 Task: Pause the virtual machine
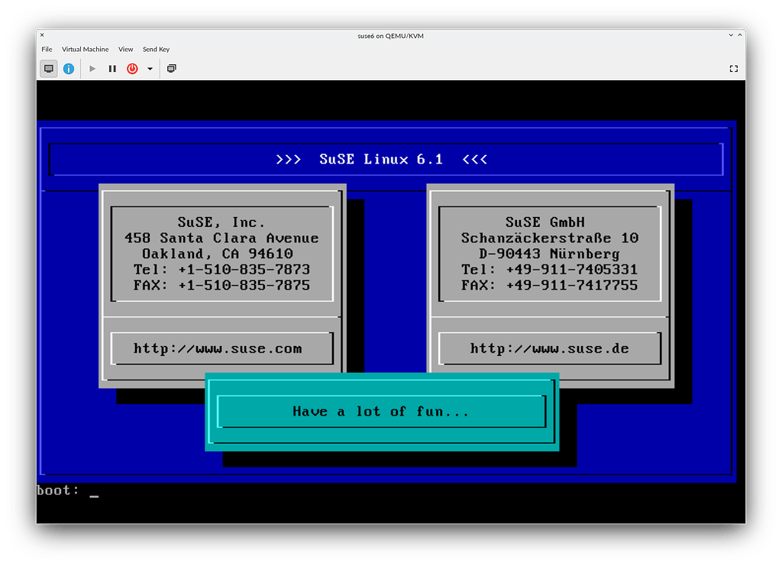pyautogui.click(x=112, y=69)
